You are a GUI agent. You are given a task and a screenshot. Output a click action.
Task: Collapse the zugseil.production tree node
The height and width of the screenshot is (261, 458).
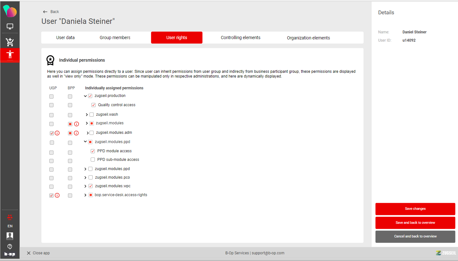[85, 96]
